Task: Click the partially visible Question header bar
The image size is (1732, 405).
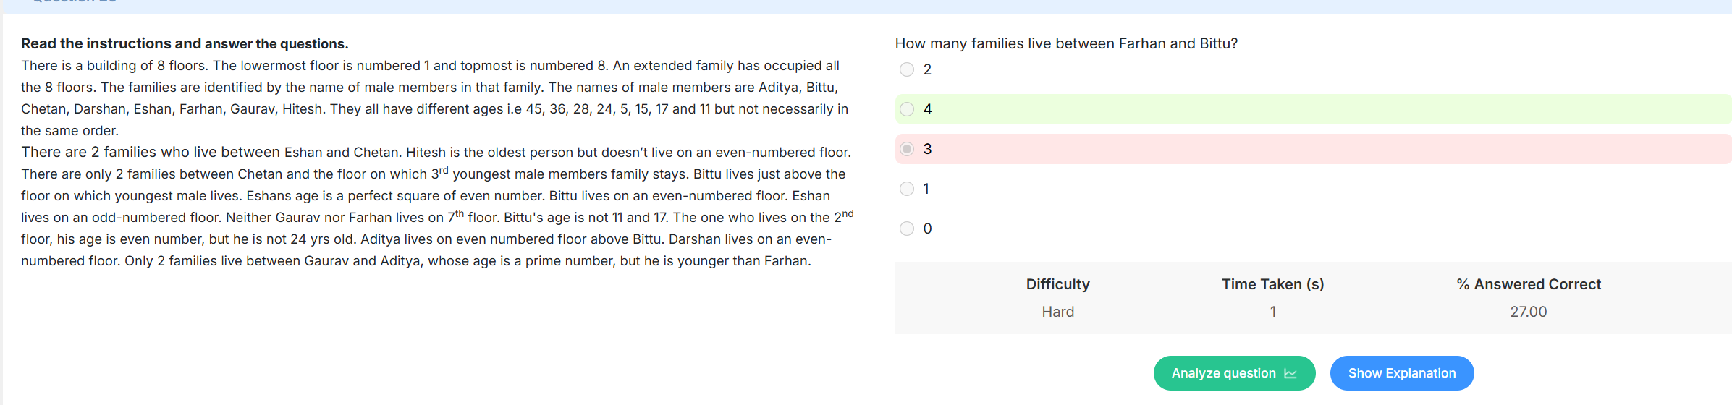Action: [866, 6]
